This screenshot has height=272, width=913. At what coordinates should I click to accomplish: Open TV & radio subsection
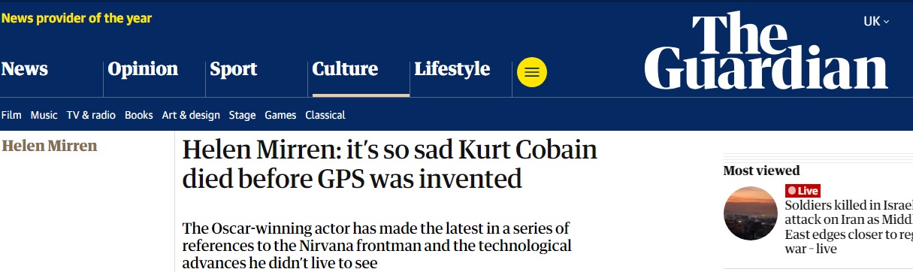[91, 115]
